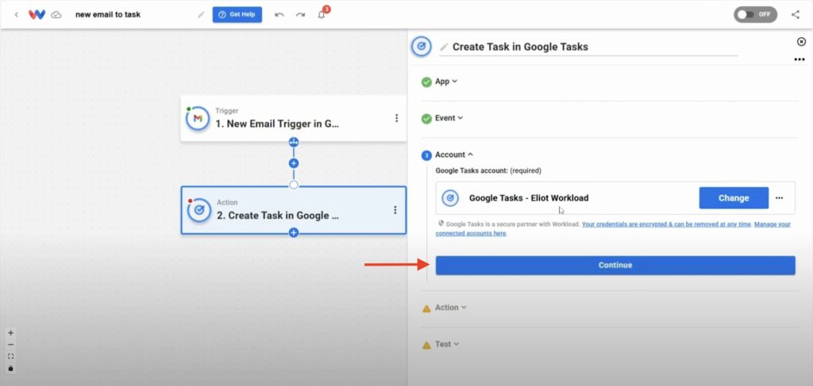Expand the Event section
813x386 pixels.
click(x=449, y=118)
